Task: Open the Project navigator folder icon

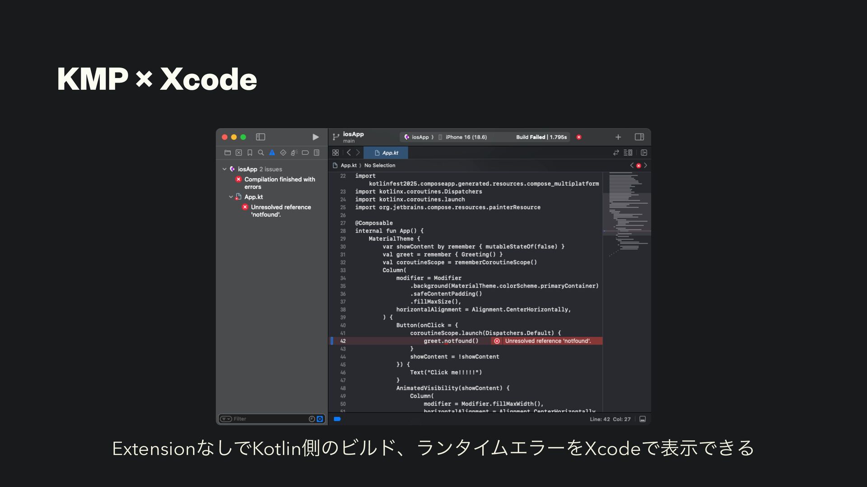Action: pyautogui.click(x=228, y=153)
